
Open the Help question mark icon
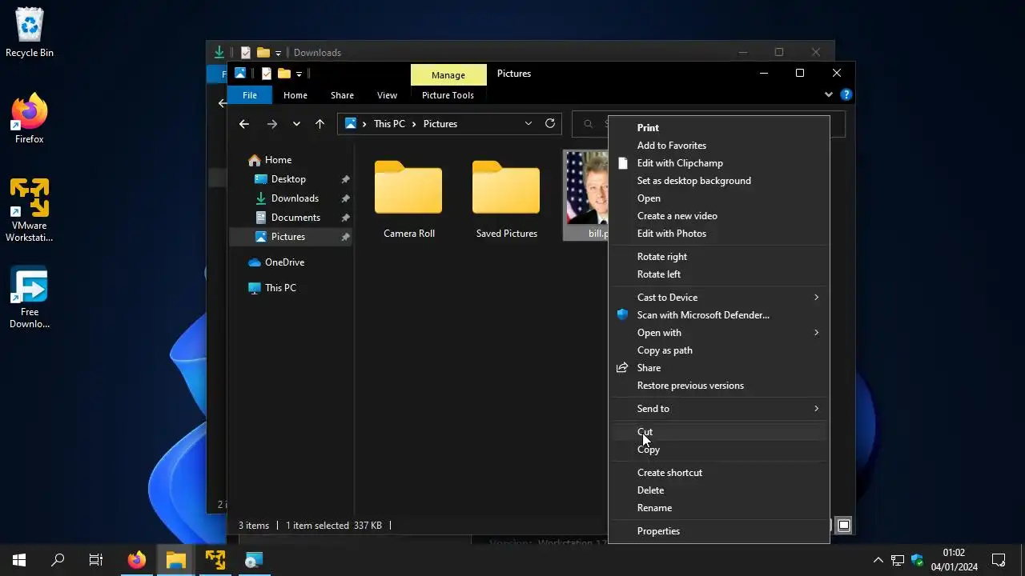(846, 94)
